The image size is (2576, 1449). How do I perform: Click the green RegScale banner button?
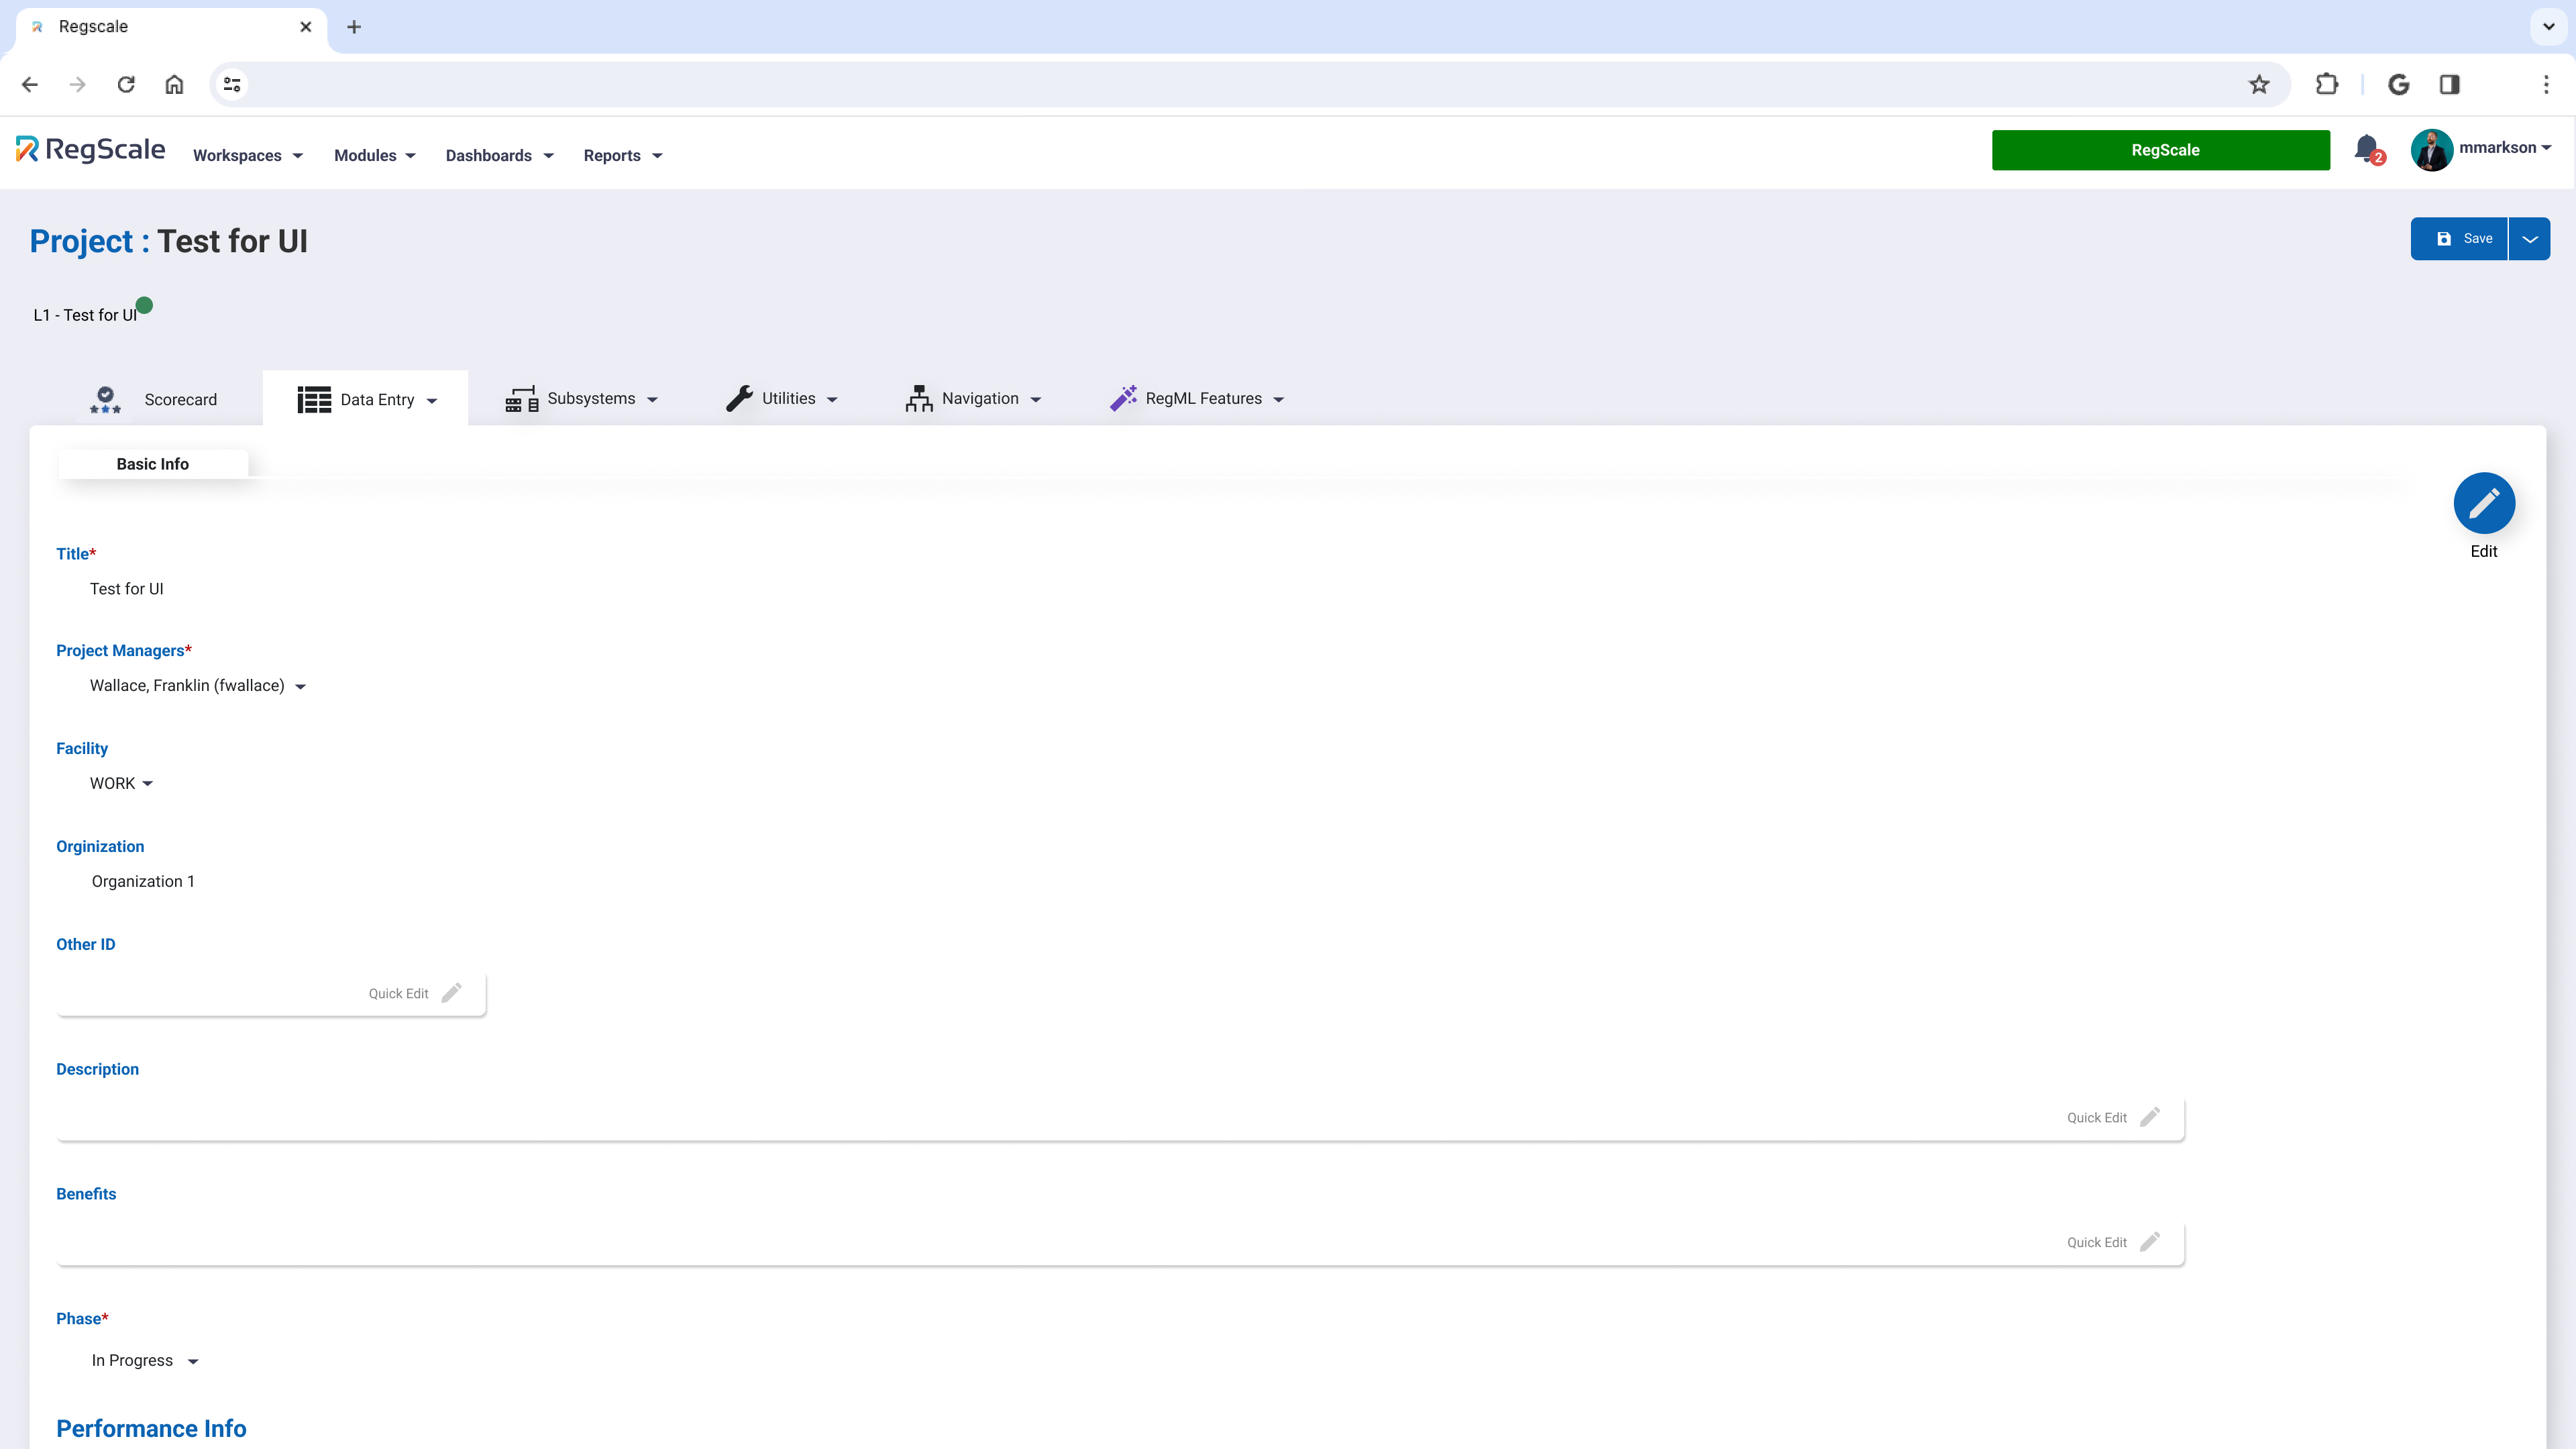(2161, 150)
